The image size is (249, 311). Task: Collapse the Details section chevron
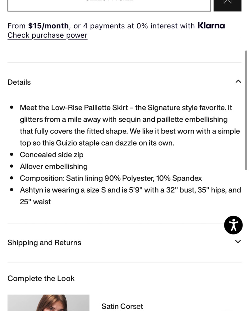click(x=238, y=82)
